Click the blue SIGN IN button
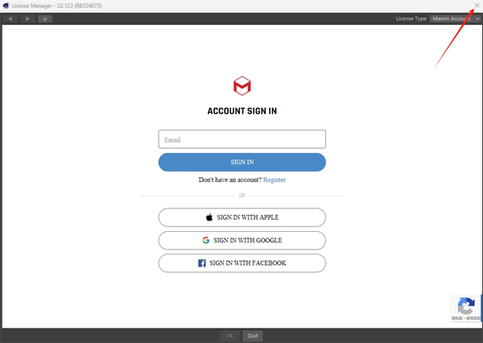 (242, 162)
